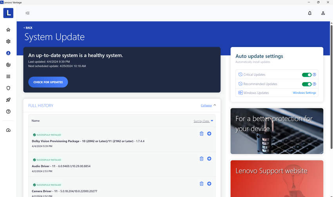Click the Check for Updates button
The image size is (333, 197).
click(48, 82)
